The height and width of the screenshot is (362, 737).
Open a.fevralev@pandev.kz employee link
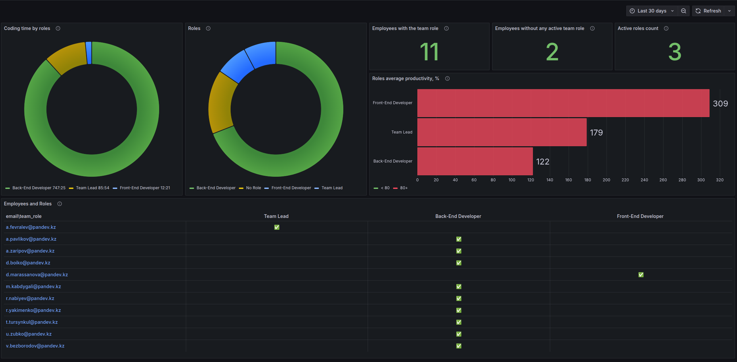click(x=31, y=227)
